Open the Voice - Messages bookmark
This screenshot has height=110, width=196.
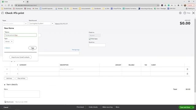click(x=160, y=9)
